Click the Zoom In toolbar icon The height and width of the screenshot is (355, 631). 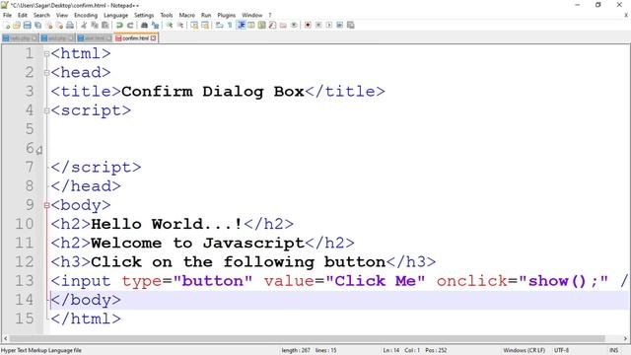[x=170, y=25]
